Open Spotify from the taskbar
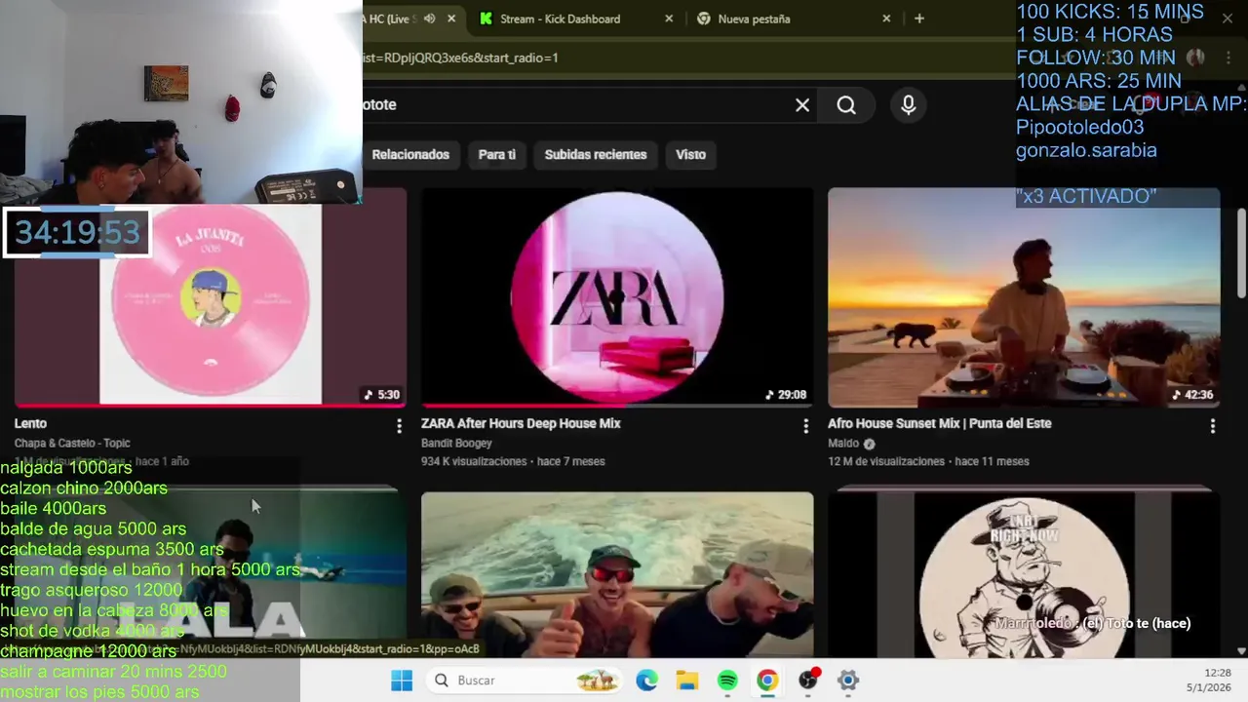 [x=727, y=681]
